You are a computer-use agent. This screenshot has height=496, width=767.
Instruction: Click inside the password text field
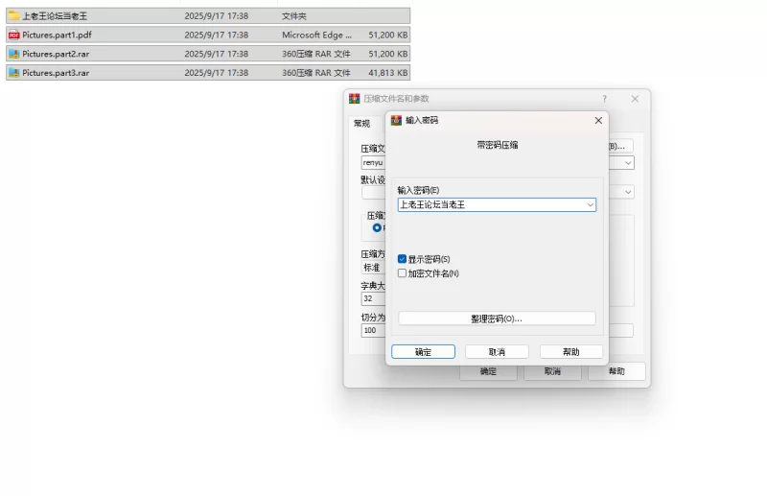pos(489,204)
